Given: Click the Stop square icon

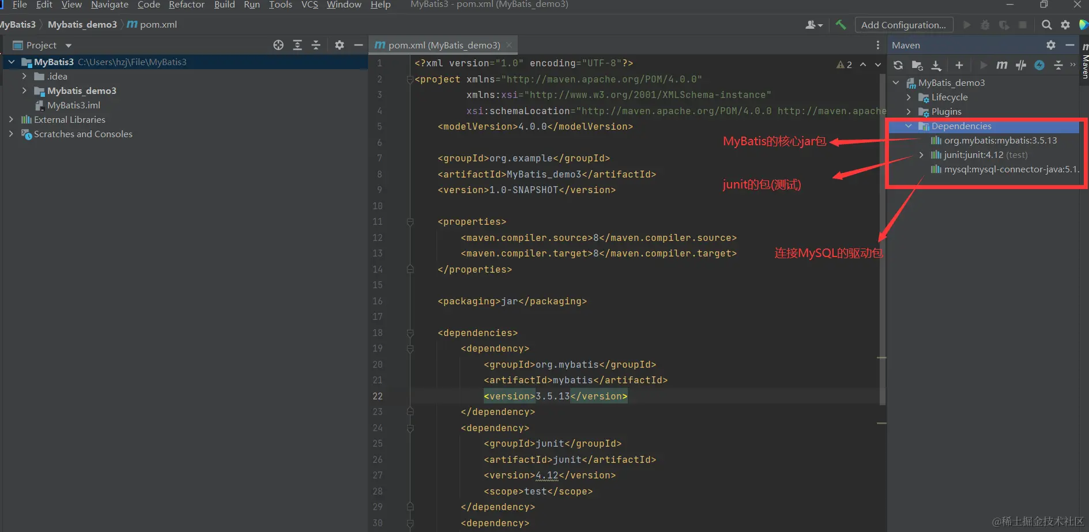Looking at the screenshot, I should coord(1023,25).
